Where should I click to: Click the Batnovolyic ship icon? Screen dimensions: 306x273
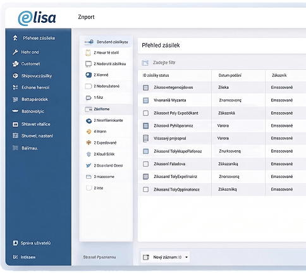click(15, 111)
